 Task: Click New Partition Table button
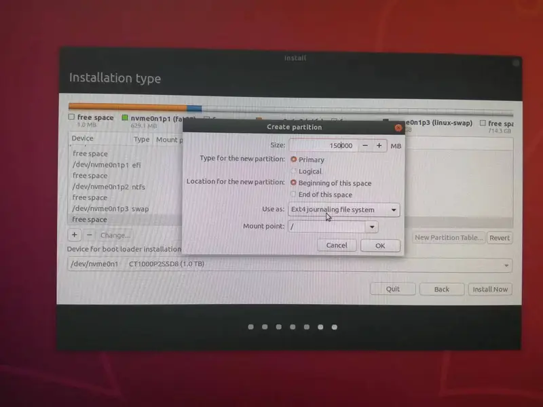pyautogui.click(x=449, y=237)
